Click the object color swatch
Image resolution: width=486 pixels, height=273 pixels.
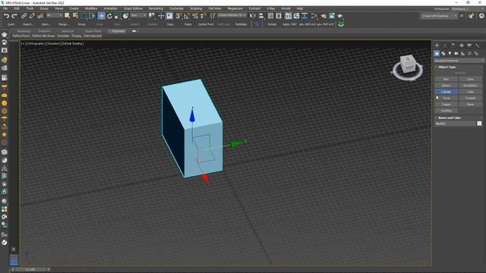click(x=479, y=124)
